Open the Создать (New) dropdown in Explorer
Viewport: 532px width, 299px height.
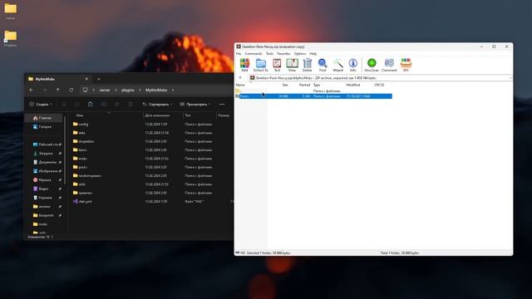pyautogui.click(x=41, y=105)
